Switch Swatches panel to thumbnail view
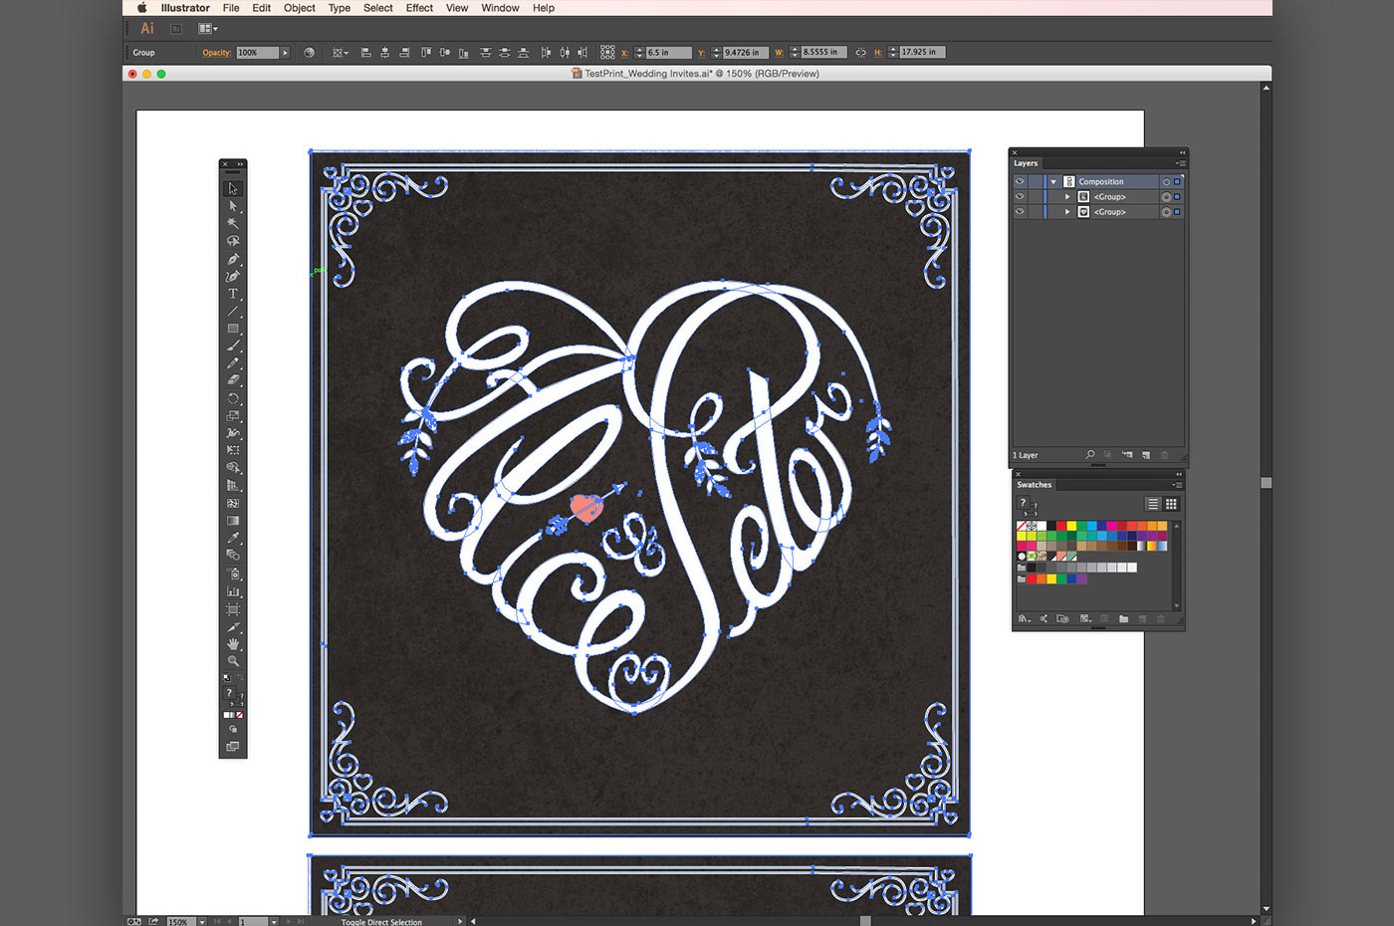This screenshot has width=1394, height=926. click(x=1172, y=504)
